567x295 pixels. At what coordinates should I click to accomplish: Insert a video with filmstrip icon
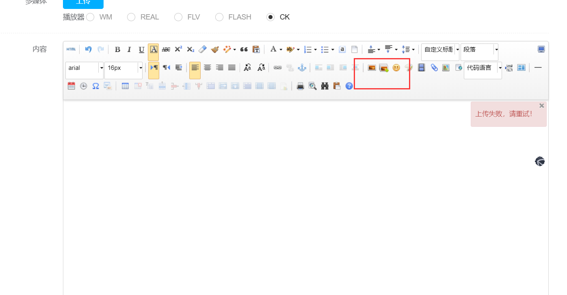click(422, 68)
